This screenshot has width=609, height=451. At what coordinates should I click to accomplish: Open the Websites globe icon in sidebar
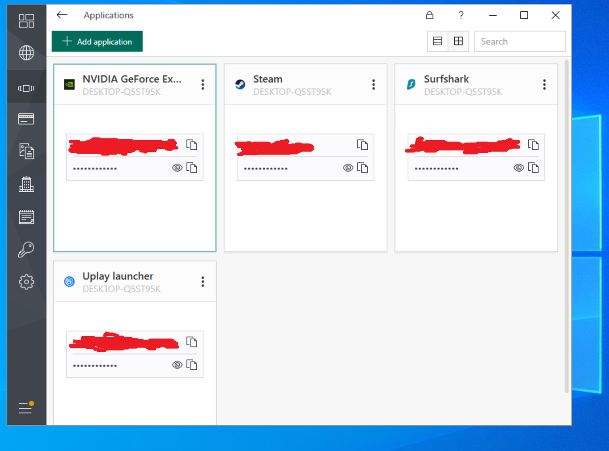click(x=26, y=53)
